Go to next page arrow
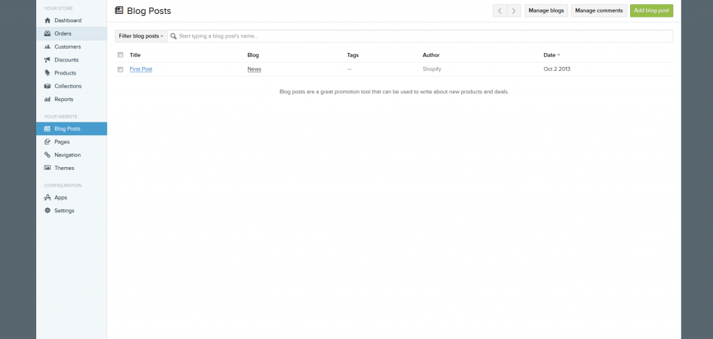 pyautogui.click(x=514, y=11)
